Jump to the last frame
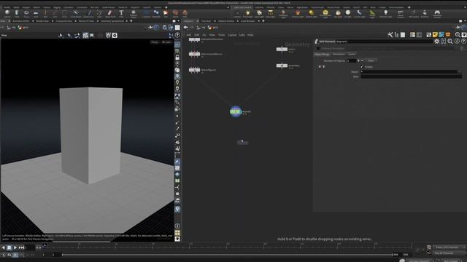 pos(21,247)
